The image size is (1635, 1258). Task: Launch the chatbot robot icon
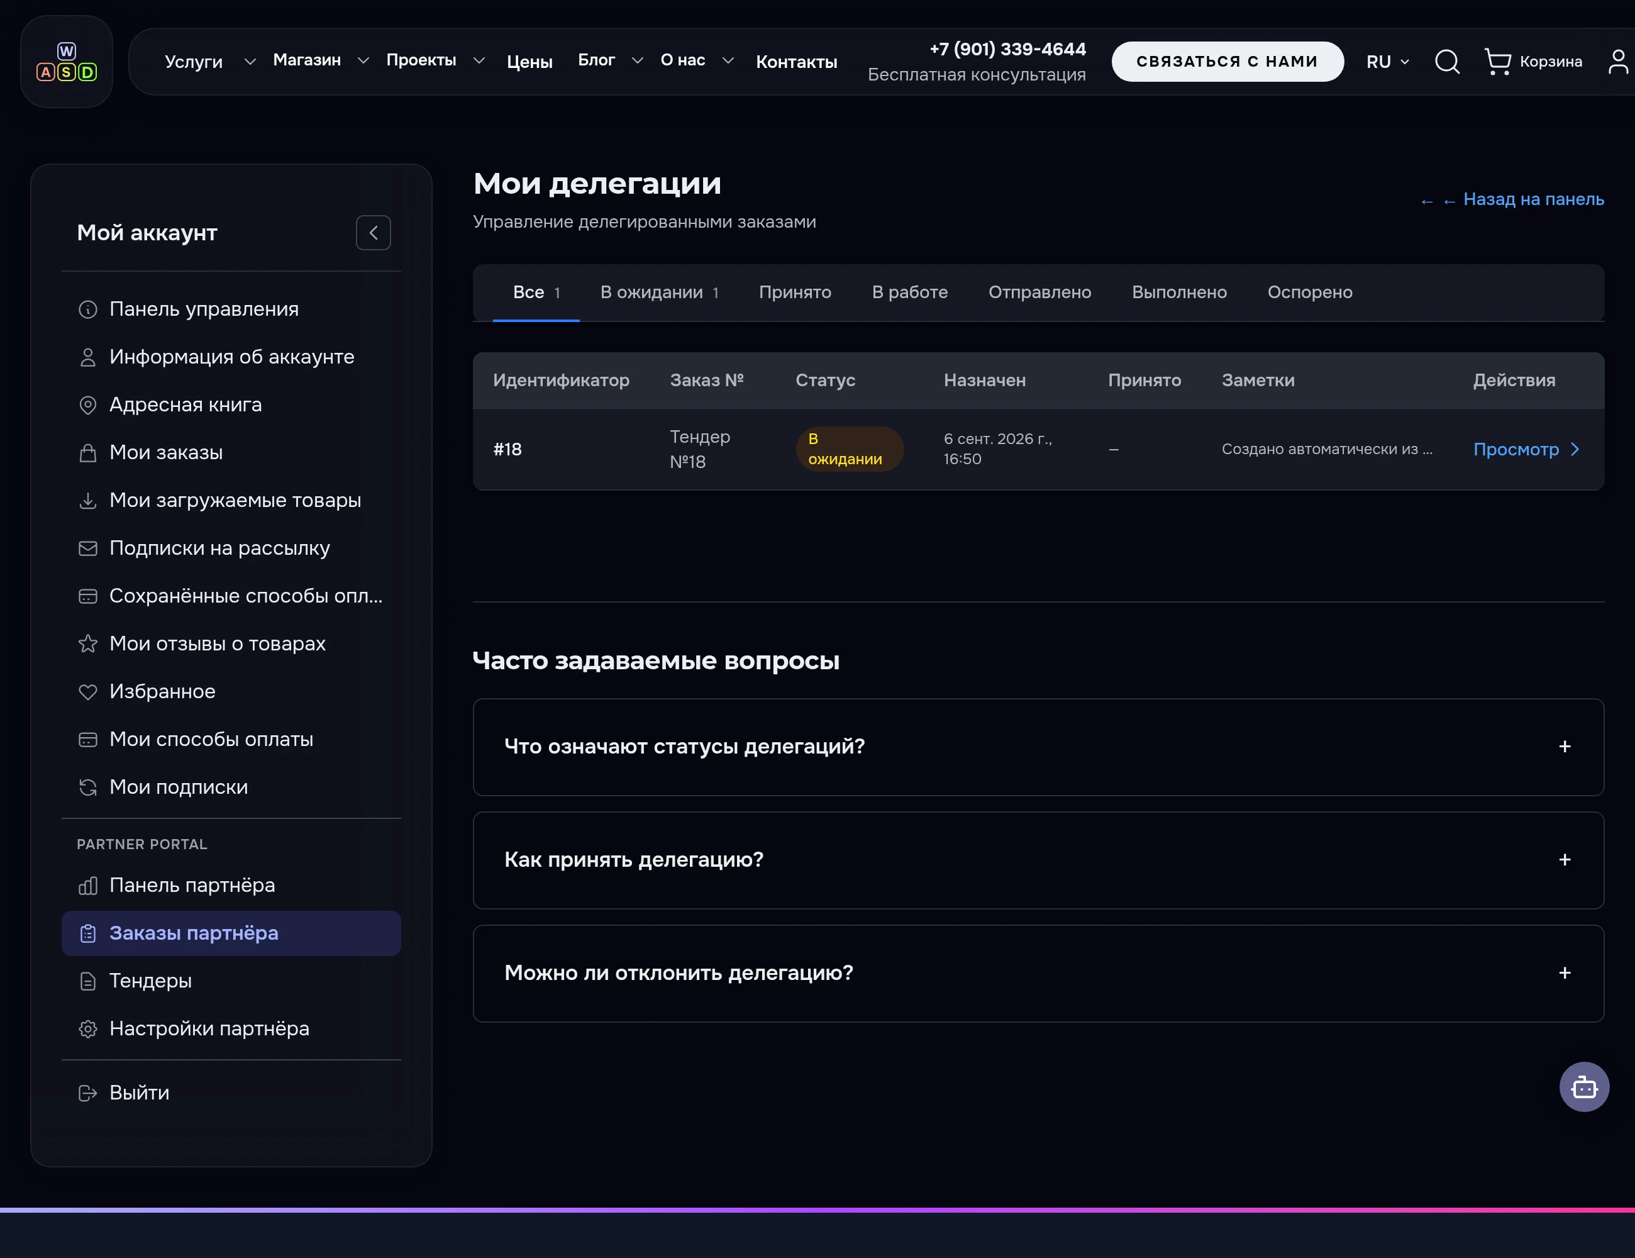(x=1584, y=1086)
